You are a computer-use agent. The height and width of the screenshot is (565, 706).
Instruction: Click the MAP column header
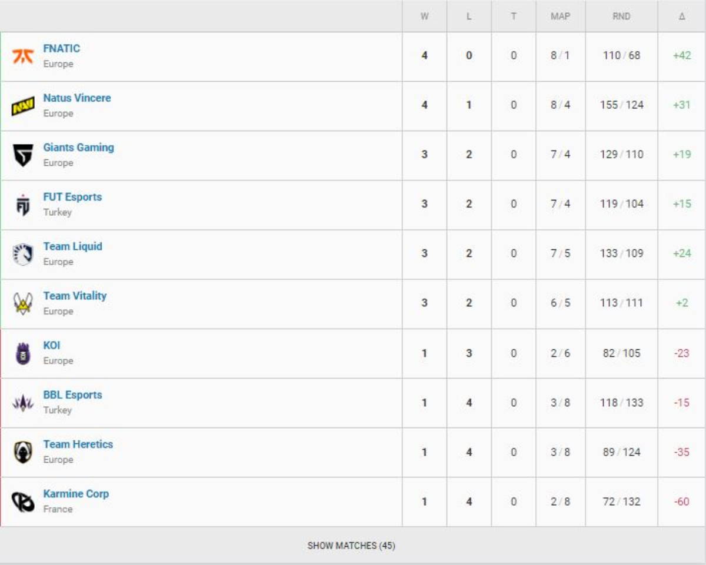tap(560, 16)
